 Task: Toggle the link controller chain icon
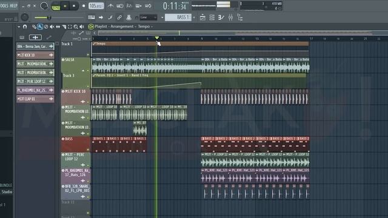(119, 18)
